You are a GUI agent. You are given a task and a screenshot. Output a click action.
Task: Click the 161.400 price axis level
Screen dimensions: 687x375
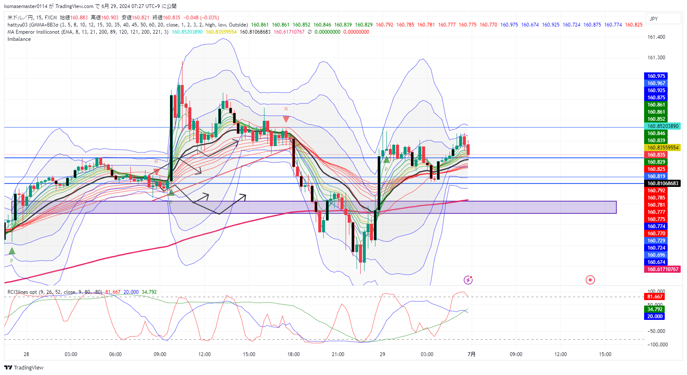coord(656,37)
